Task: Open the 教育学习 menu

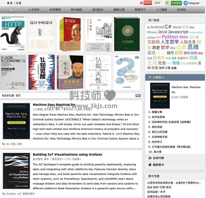Action: coord(140,10)
